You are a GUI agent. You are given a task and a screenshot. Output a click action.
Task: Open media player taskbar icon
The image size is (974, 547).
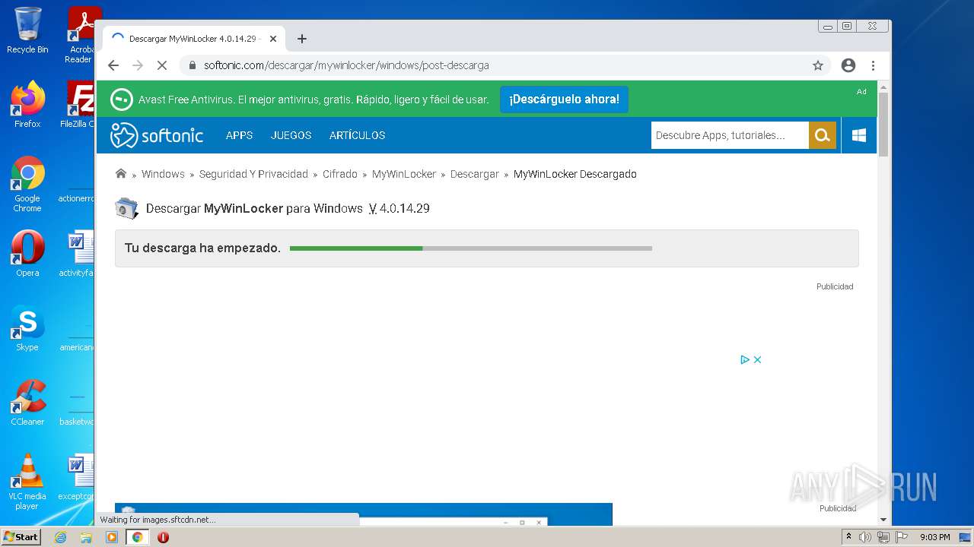tap(112, 537)
